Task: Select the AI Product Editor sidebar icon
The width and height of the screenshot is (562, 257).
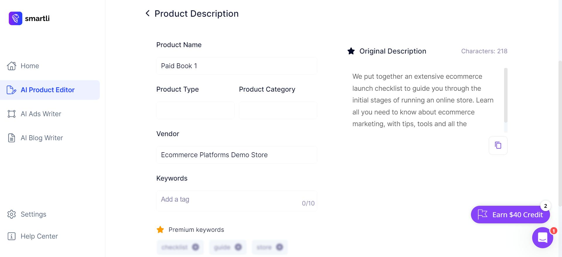Action: [11, 90]
